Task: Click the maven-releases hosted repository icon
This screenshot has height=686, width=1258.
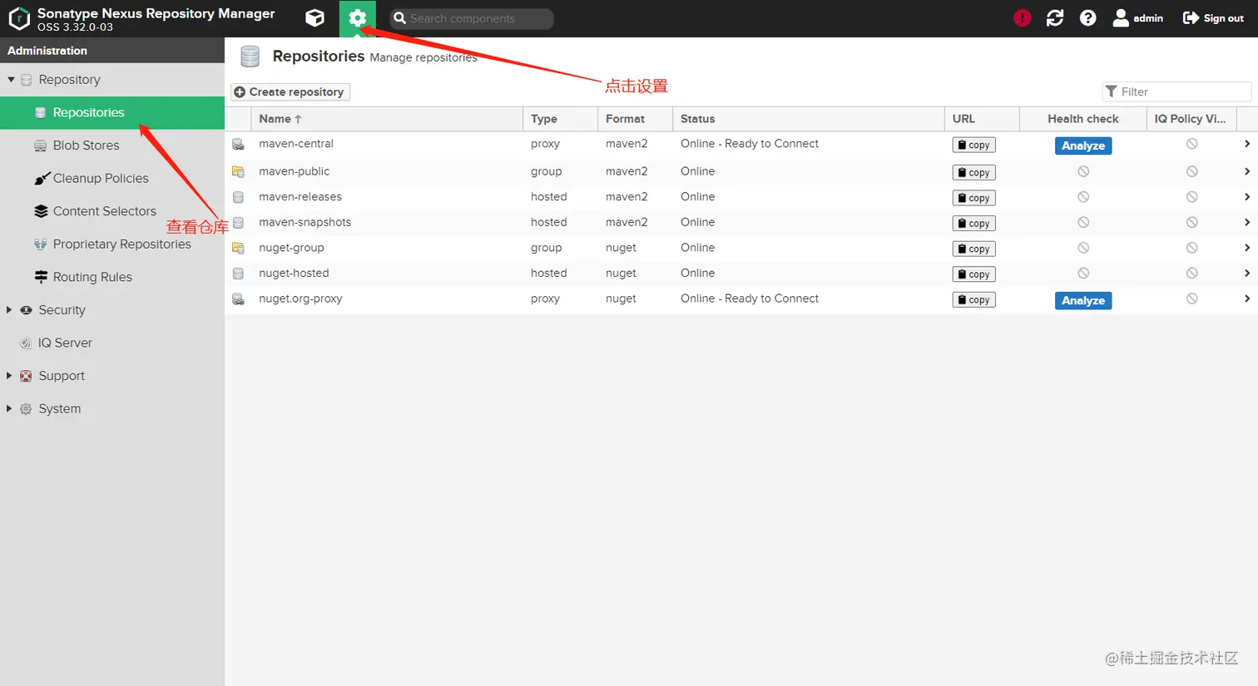Action: [x=238, y=198]
